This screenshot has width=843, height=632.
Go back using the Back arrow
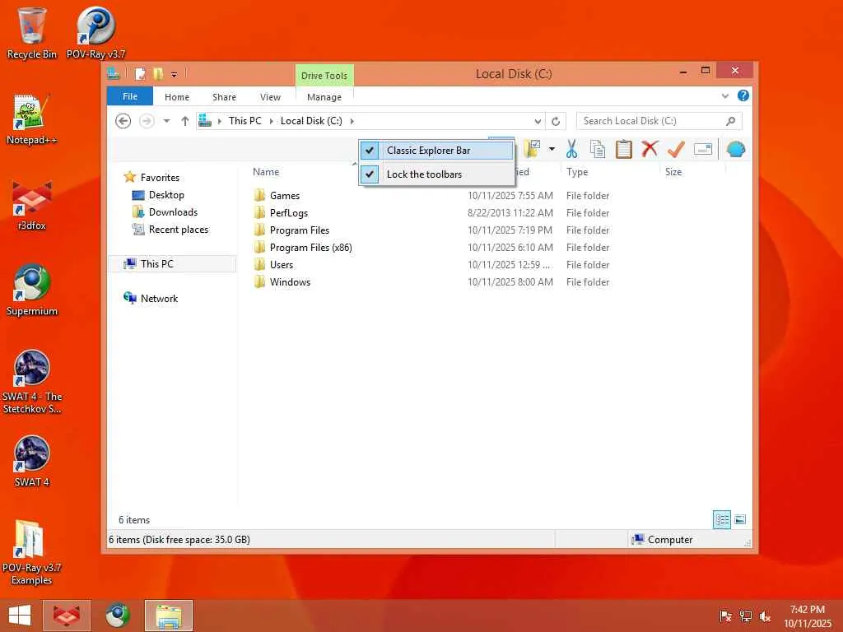point(123,121)
